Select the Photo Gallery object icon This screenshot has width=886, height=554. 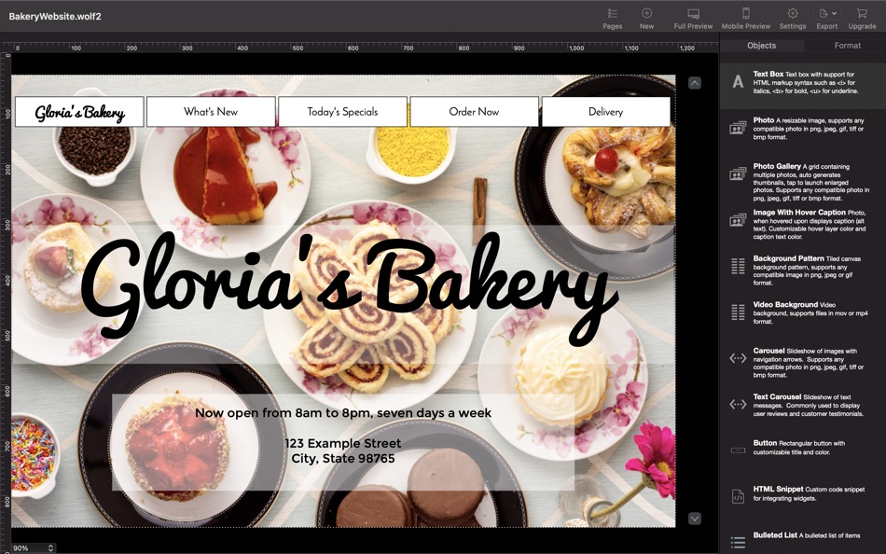click(738, 174)
